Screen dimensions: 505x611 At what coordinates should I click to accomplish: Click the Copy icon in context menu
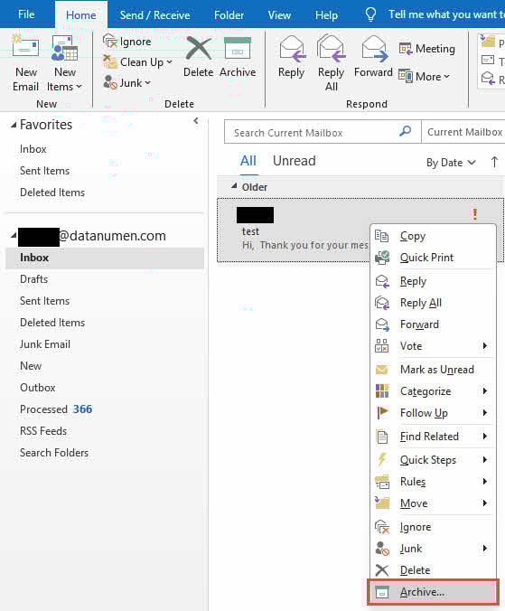coord(381,236)
